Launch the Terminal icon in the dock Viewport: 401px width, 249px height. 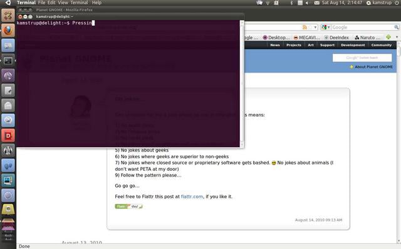(8, 61)
